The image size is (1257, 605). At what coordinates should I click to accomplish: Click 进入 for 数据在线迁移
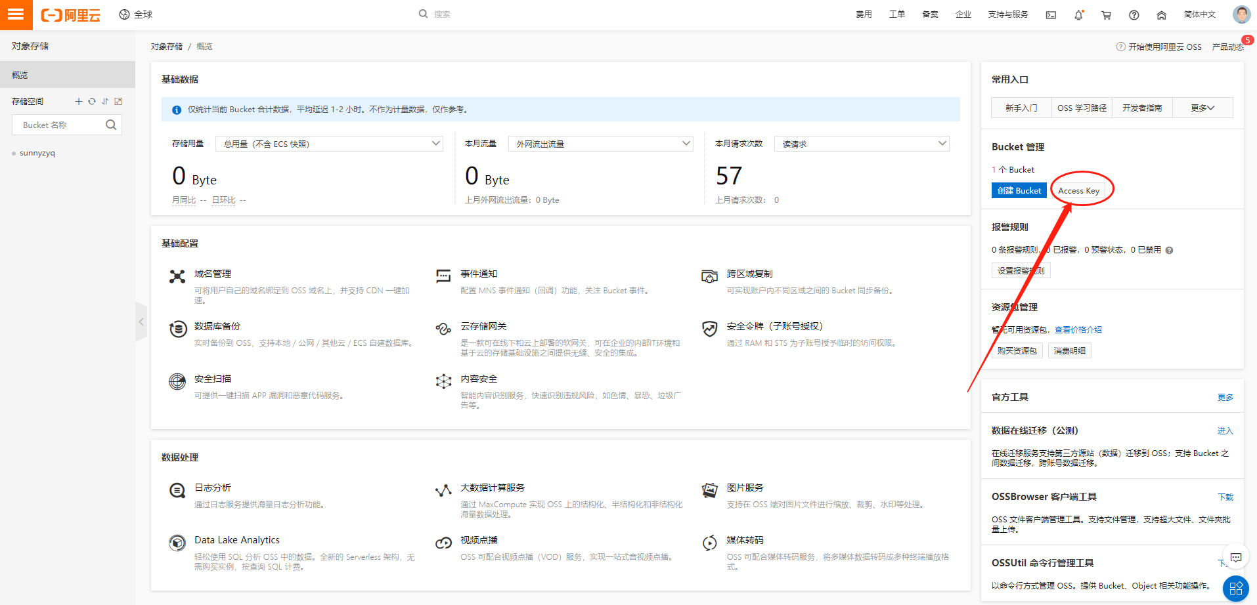tap(1225, 430)
